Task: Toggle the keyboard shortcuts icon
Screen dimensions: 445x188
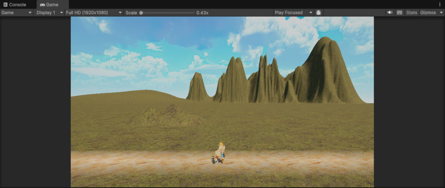Action: pyautogui.click(x=399, y=13)
